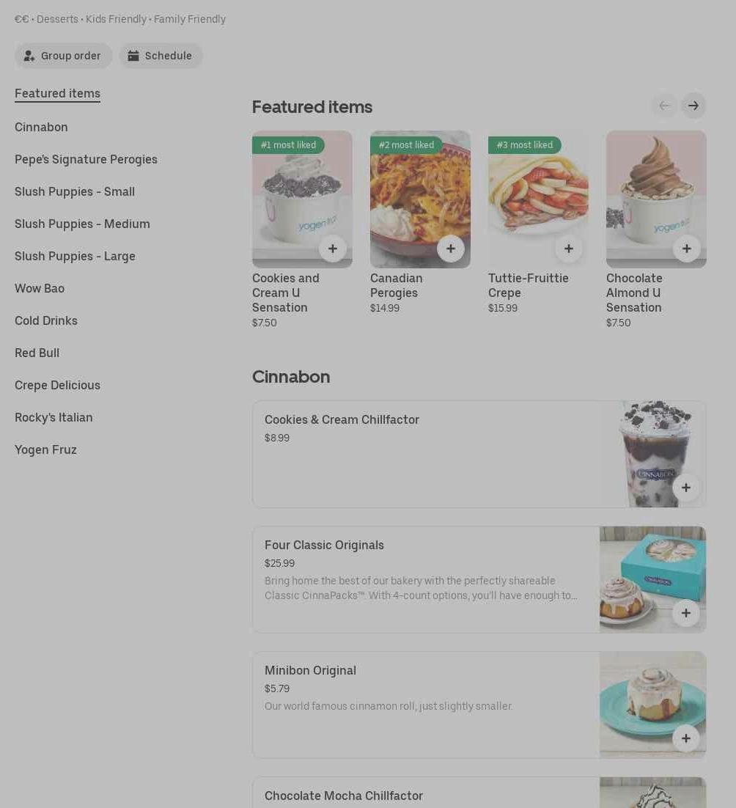The width and height of the screenshot is (736, 808).
Task: Add Canadian Perogies with plus icon
Action: coord(451,249)
